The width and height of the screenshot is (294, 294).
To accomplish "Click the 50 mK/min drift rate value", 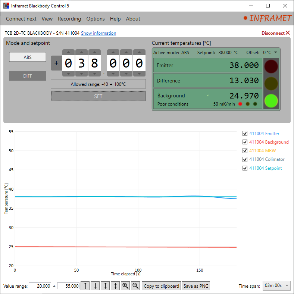I will pos(224,104).
